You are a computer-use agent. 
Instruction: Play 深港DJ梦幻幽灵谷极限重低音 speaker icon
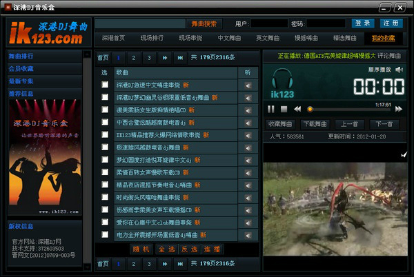pos(248,98)
